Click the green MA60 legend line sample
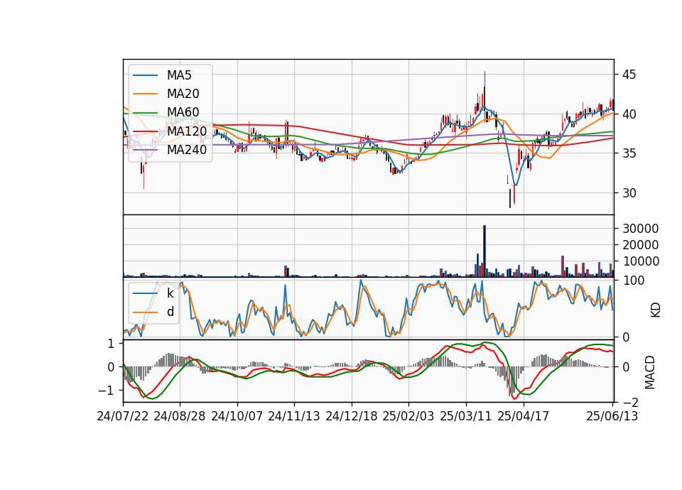 click(x=146, y=112)
